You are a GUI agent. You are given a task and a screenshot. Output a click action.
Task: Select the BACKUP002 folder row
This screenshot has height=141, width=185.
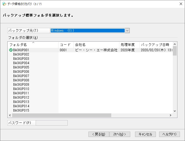(90, 55)
